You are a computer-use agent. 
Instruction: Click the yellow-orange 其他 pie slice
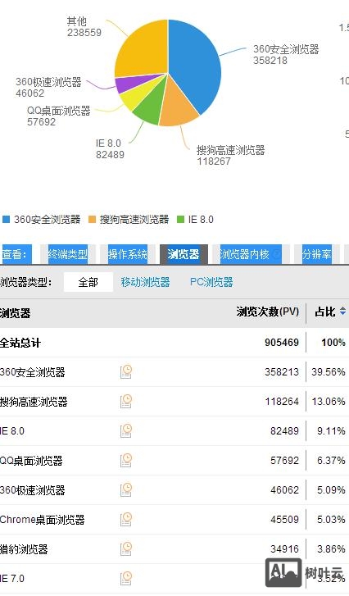144,49
